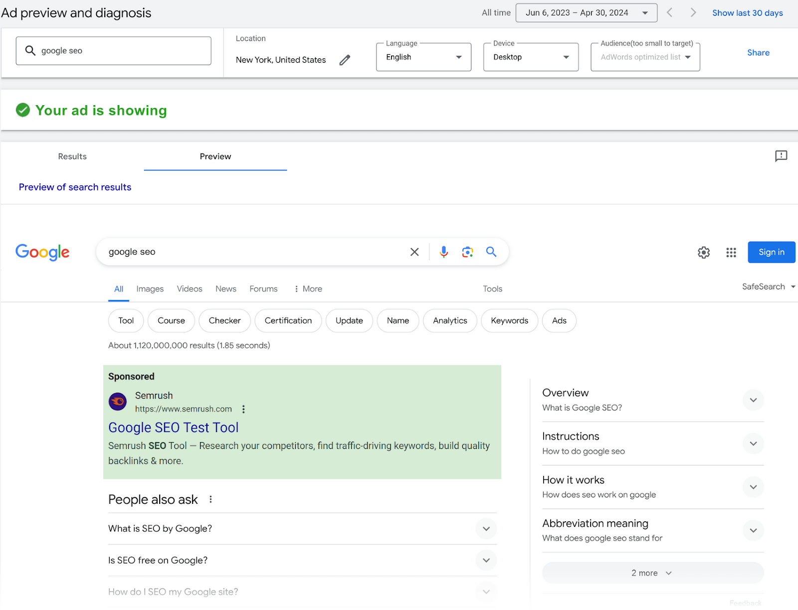This screenshot has height=610, width=798.
Task: Open the SafeSearch dropdown
Action: coord(768,287)
